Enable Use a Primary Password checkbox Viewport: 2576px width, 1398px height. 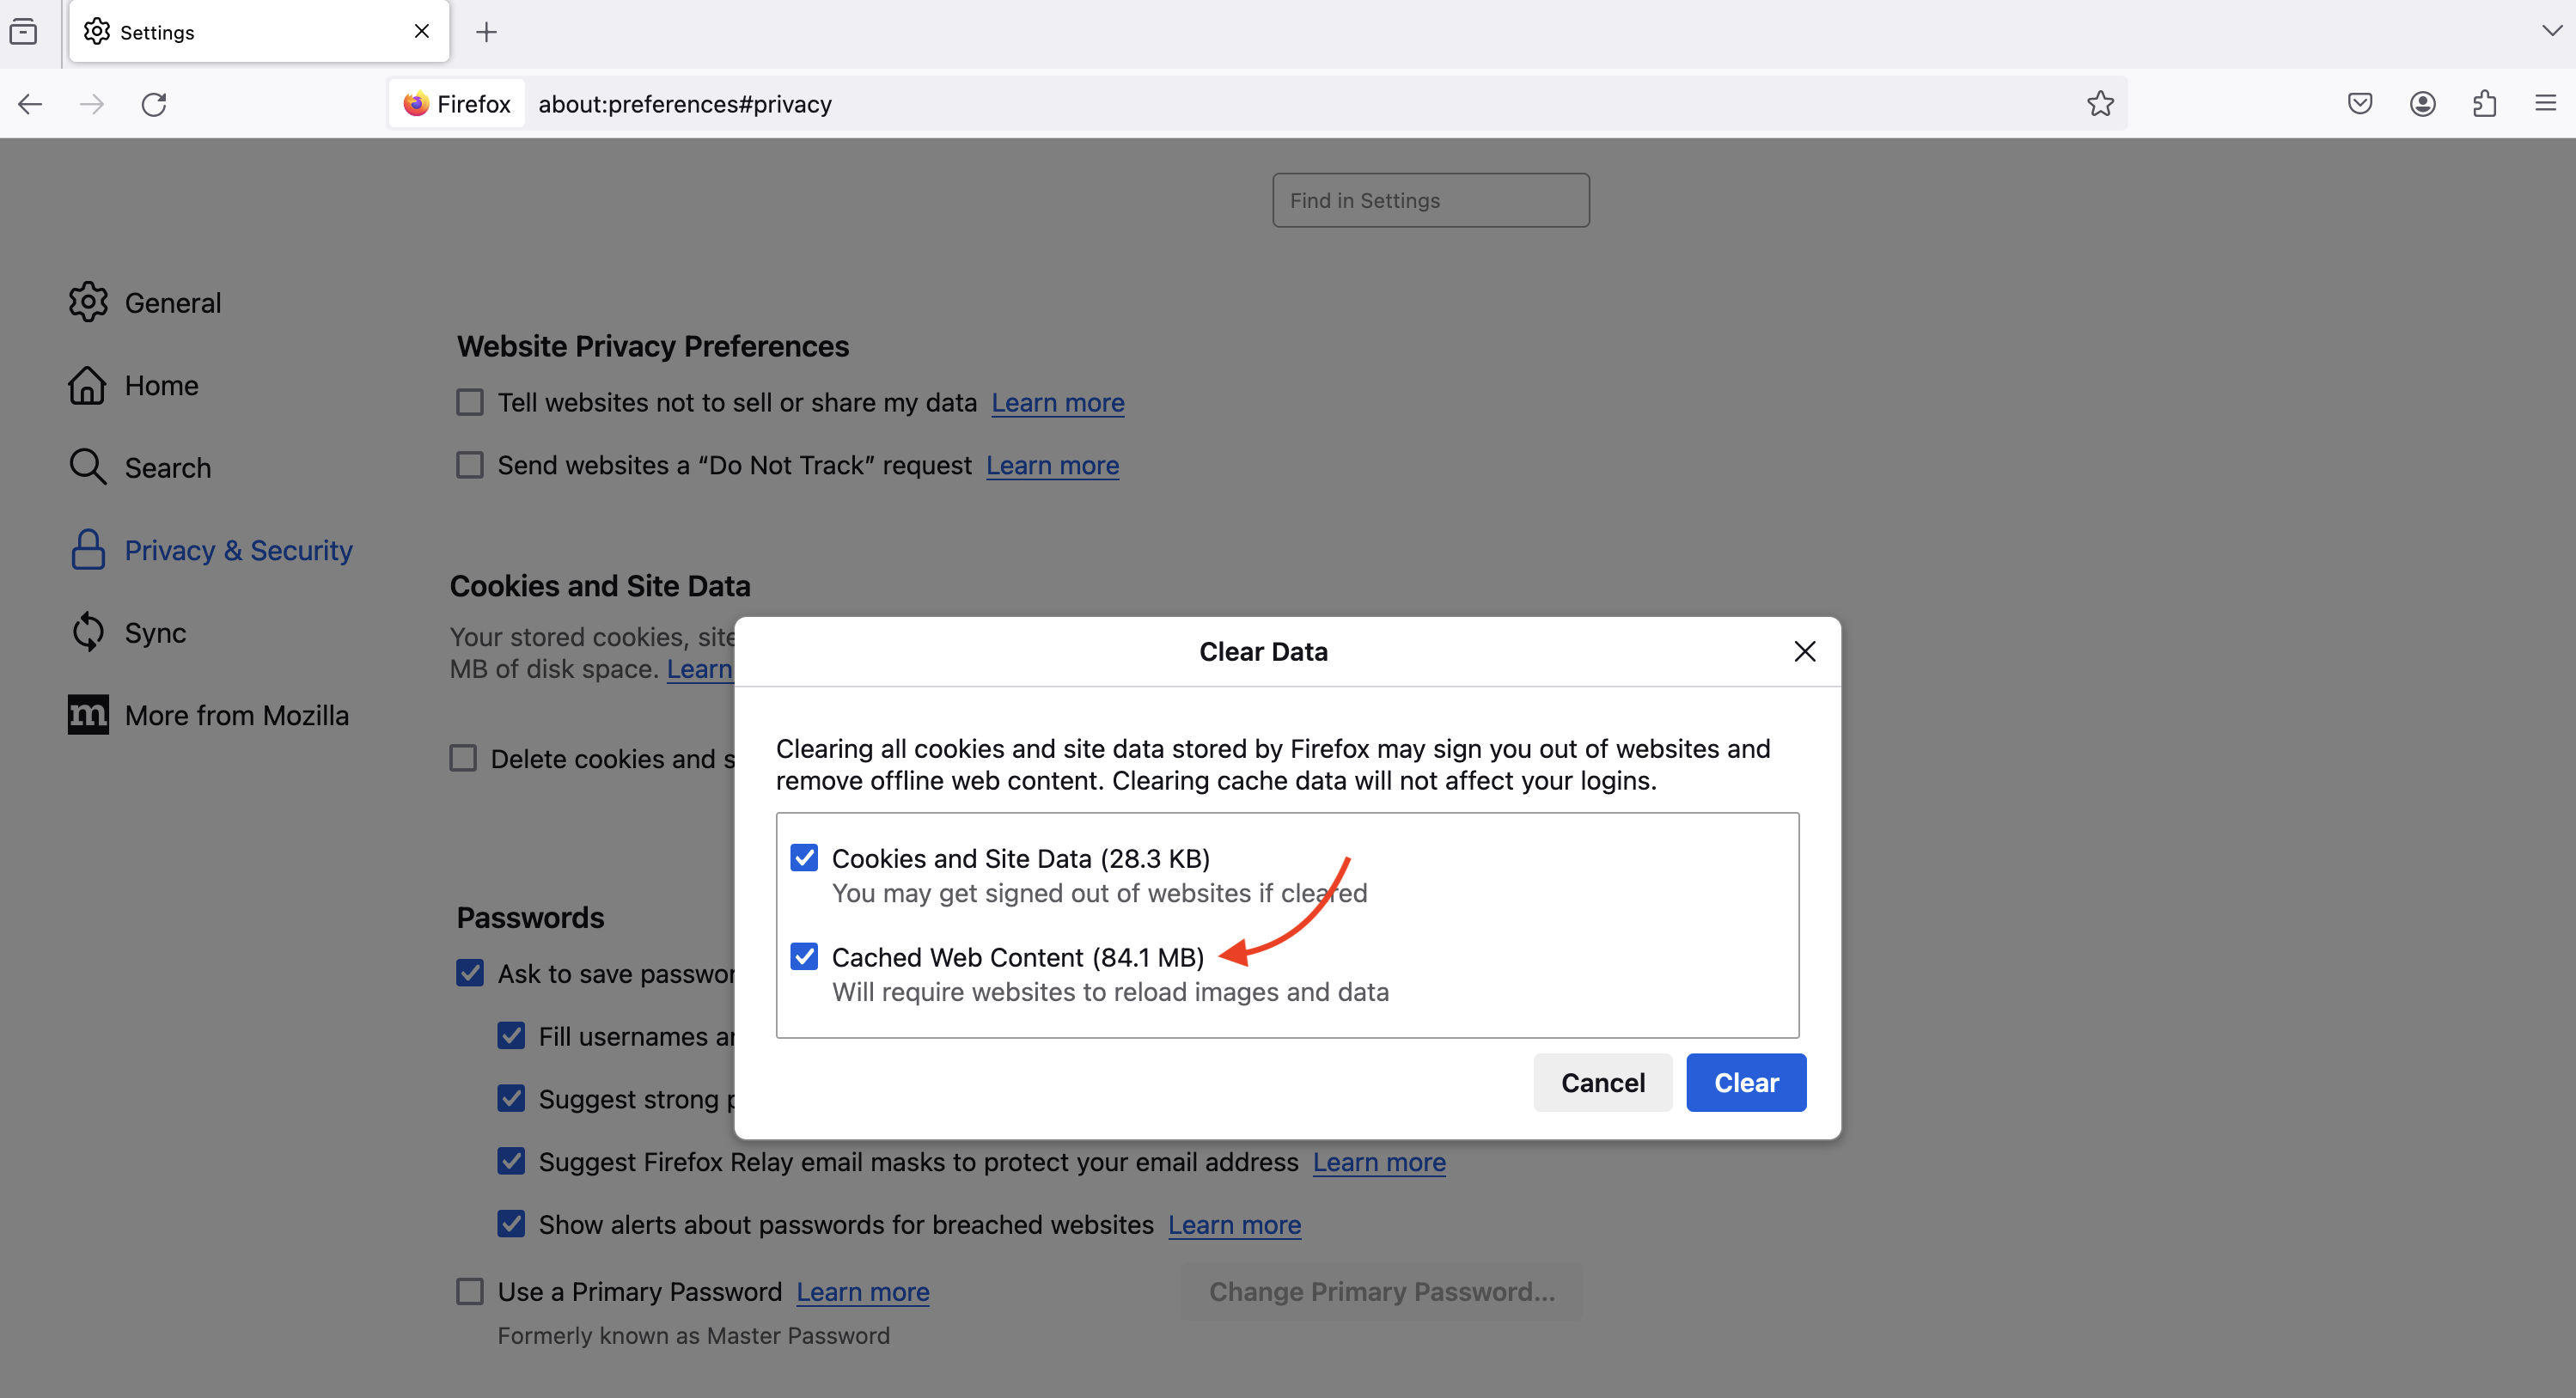pos(470,1291)
